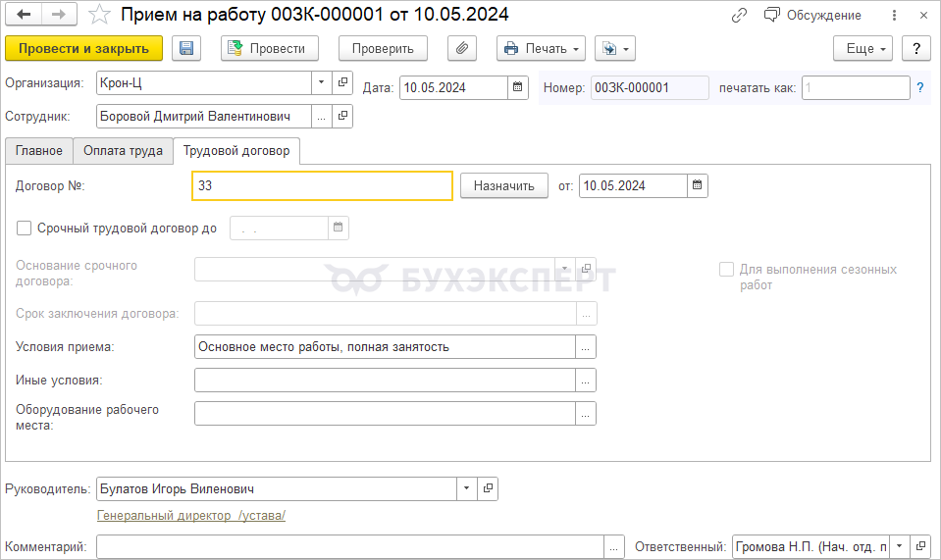The image size is (941, 560).
Task: Open calendar for contract date от field
Action: pyautogui.click(x=697, y=186)
